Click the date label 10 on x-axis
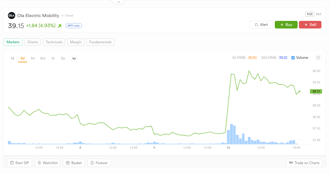The width and height of the screenshot is (330, 174). click(228, 148)
